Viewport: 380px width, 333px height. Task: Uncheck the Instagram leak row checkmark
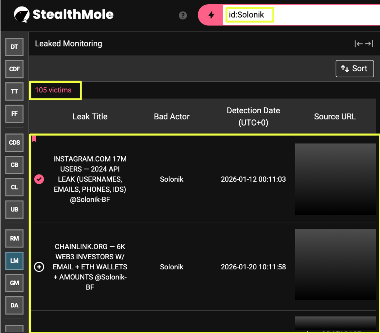[x=39, y=179]
